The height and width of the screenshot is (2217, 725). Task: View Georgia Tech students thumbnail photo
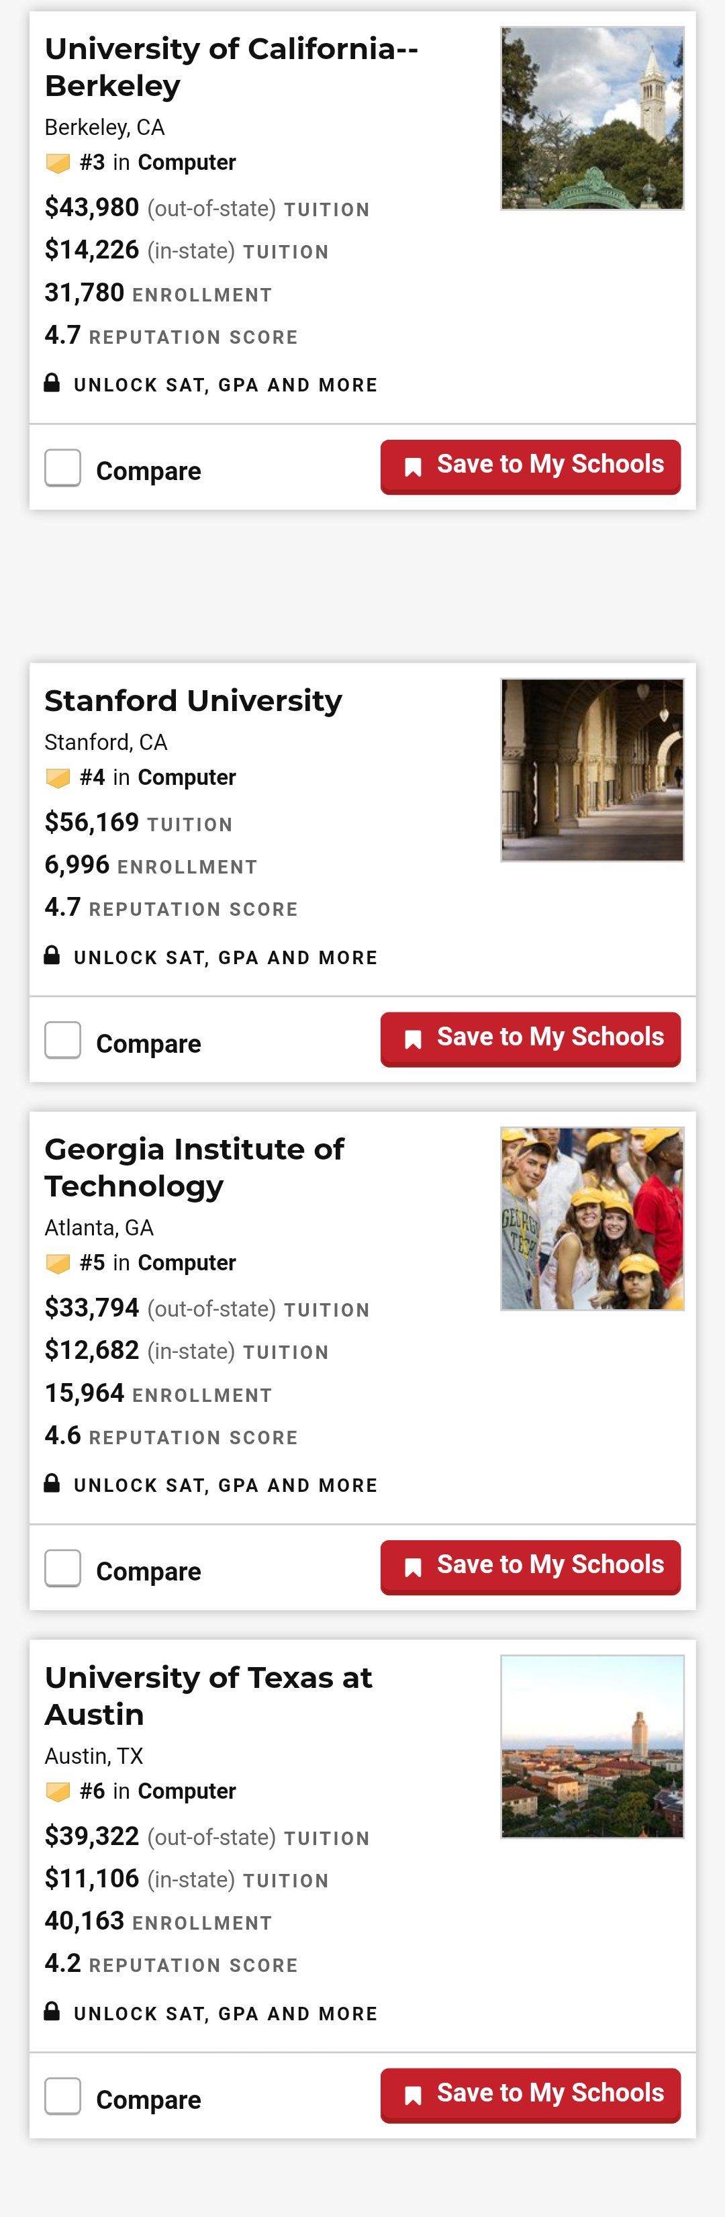click(x=591, y=1219)
